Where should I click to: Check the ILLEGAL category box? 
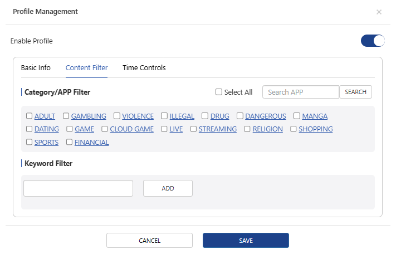[165, 116]
